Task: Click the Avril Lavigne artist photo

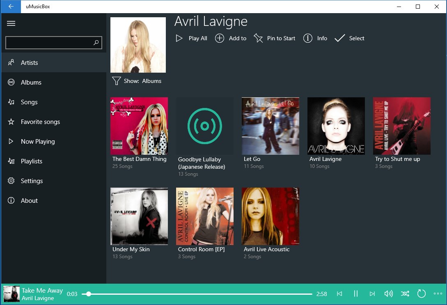Action: click(x=138, y=45)
